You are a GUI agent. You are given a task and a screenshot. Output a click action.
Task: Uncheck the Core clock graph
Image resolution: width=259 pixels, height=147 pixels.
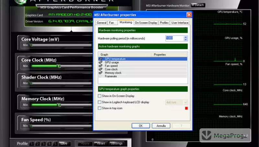pyautogui.click(x=100, y=69)
